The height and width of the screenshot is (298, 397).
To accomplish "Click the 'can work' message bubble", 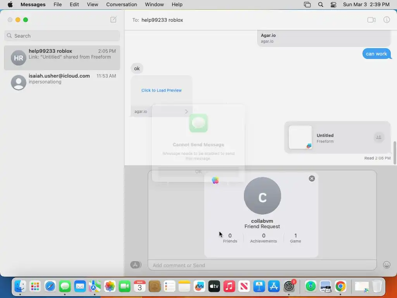I will (x=376, y=54).
